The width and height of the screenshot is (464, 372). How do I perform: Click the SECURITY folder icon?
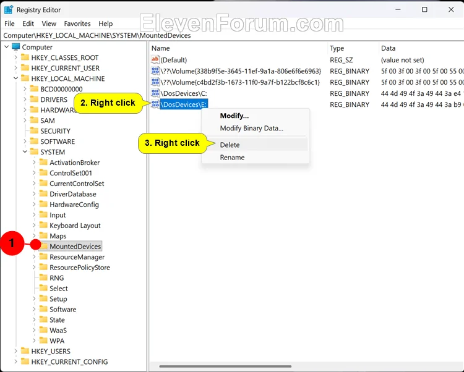(x=34, y=131)
